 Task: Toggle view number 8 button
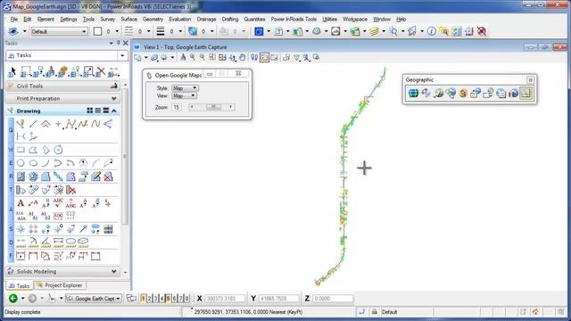(x=186, y=299)
